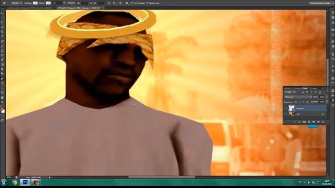
Task: Select the Healing Brush tool
Action: point(2,41)
